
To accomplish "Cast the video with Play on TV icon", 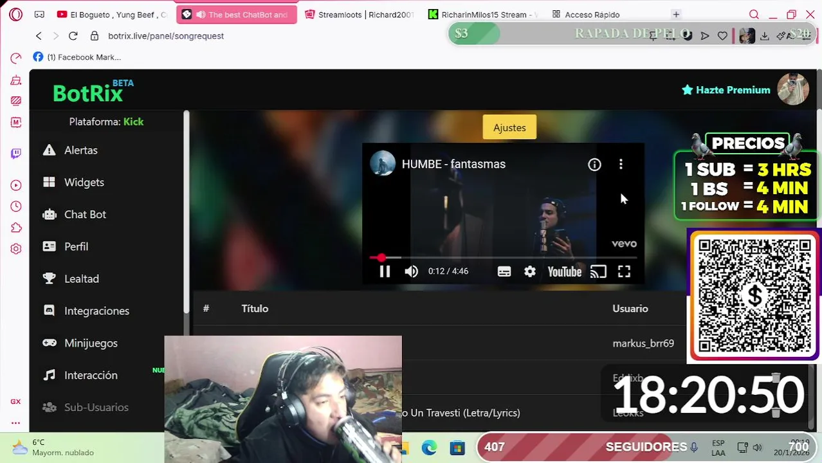I will click(x=598, y=272).
